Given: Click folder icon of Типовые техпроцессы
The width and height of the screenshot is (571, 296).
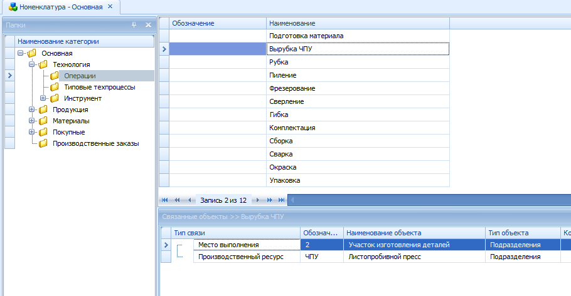Looking at the screenshot, I should click(x=54, y=87).
